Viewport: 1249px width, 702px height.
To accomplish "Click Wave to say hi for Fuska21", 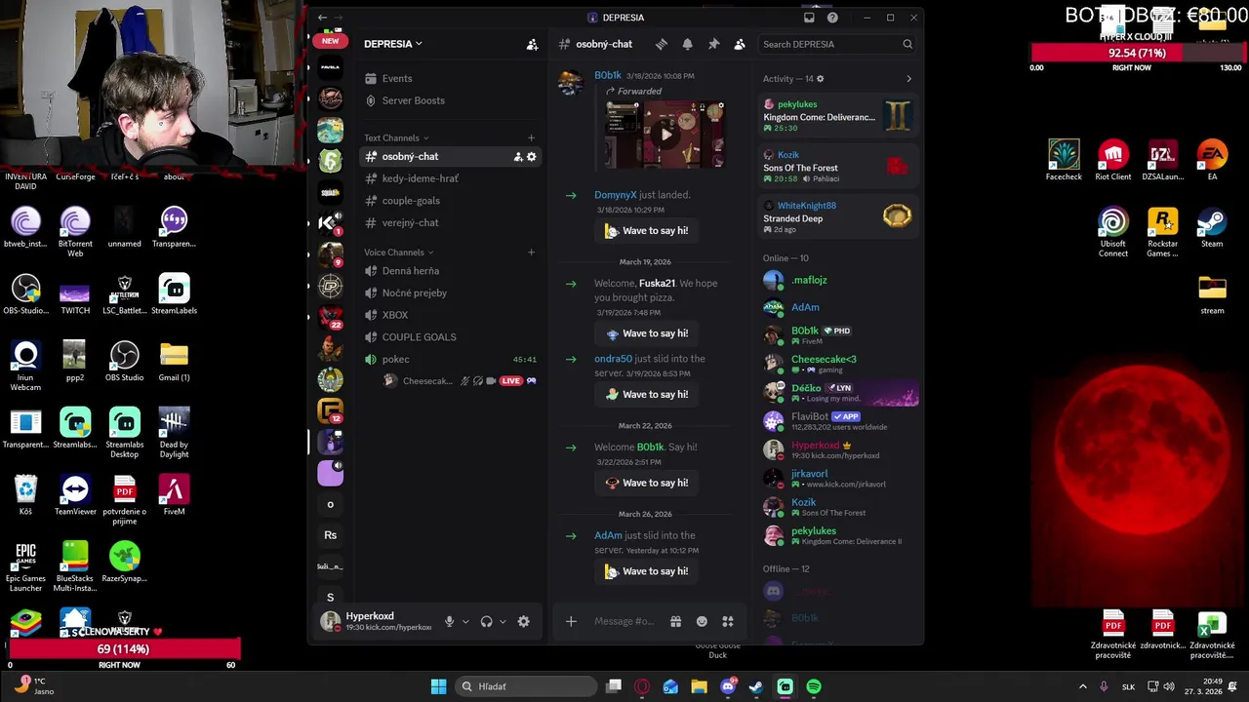I will pyautogui.click(x=646, y=333).
